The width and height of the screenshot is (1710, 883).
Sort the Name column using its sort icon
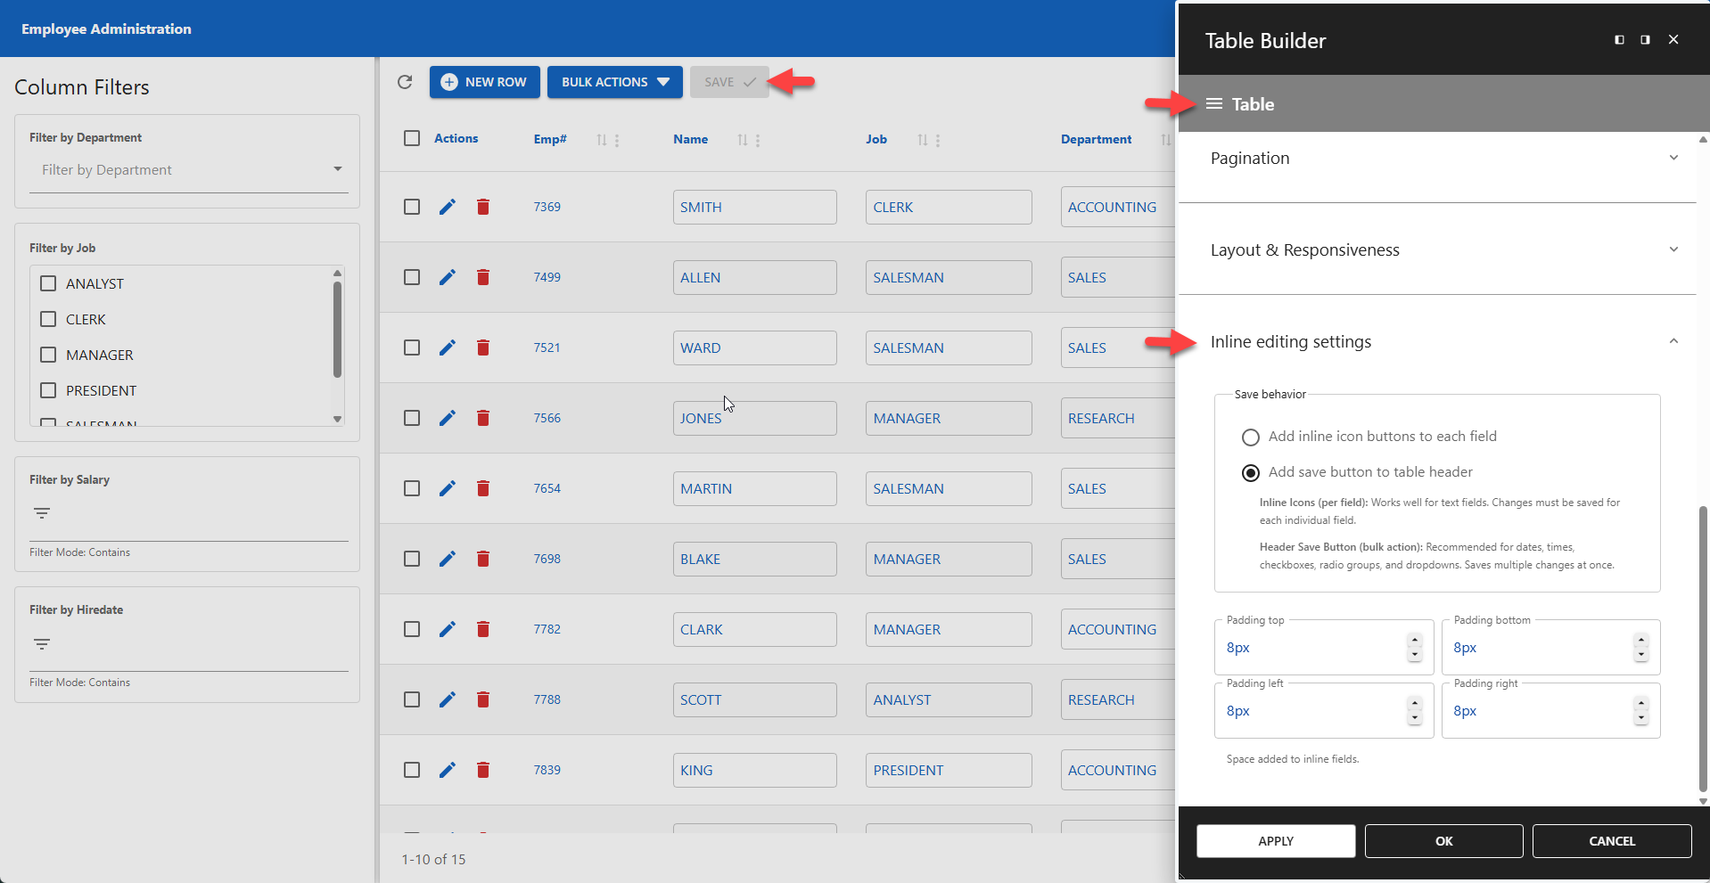click(742, 140)
